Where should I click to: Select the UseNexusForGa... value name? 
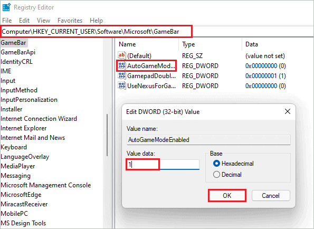[151, 86]
